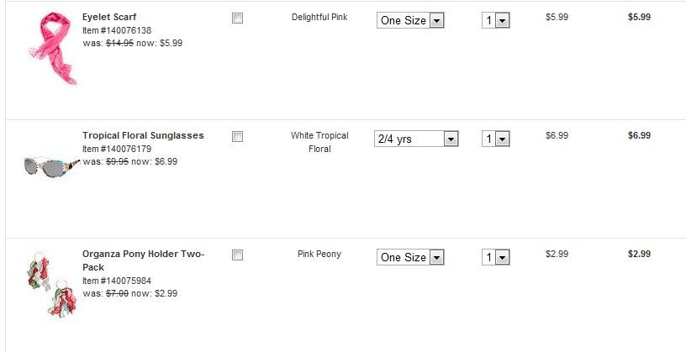Open the Tropical Floral Sunglasses product link
Screen dimensions: 686x352
tap(143, 135)
